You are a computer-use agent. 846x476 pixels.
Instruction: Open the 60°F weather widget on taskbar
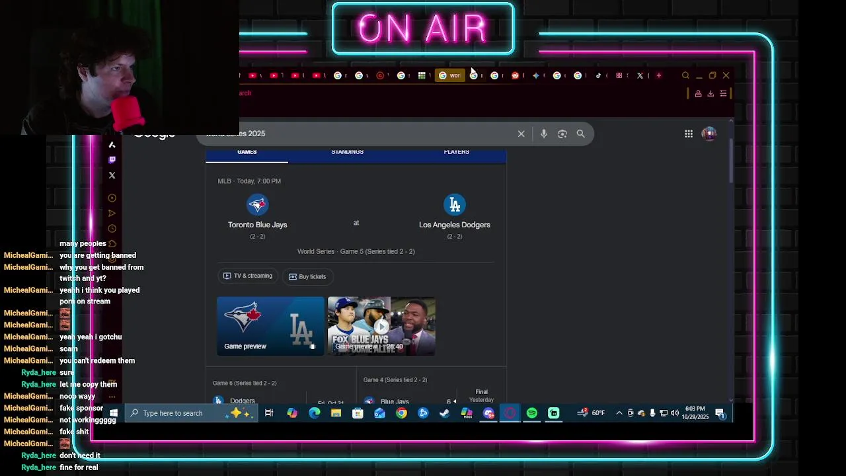[592, 413]
